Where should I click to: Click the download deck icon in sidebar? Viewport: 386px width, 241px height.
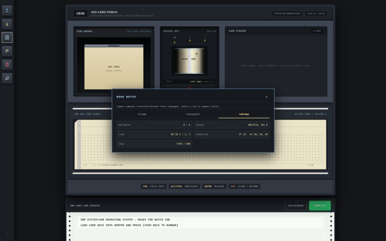click(7, 24)
